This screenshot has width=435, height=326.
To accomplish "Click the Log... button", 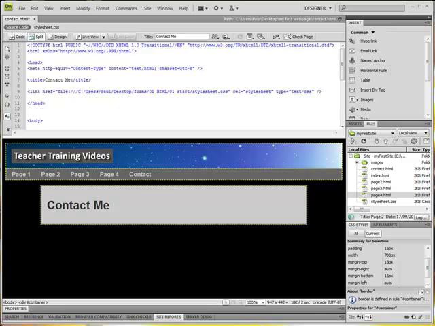I will (421, 217).
